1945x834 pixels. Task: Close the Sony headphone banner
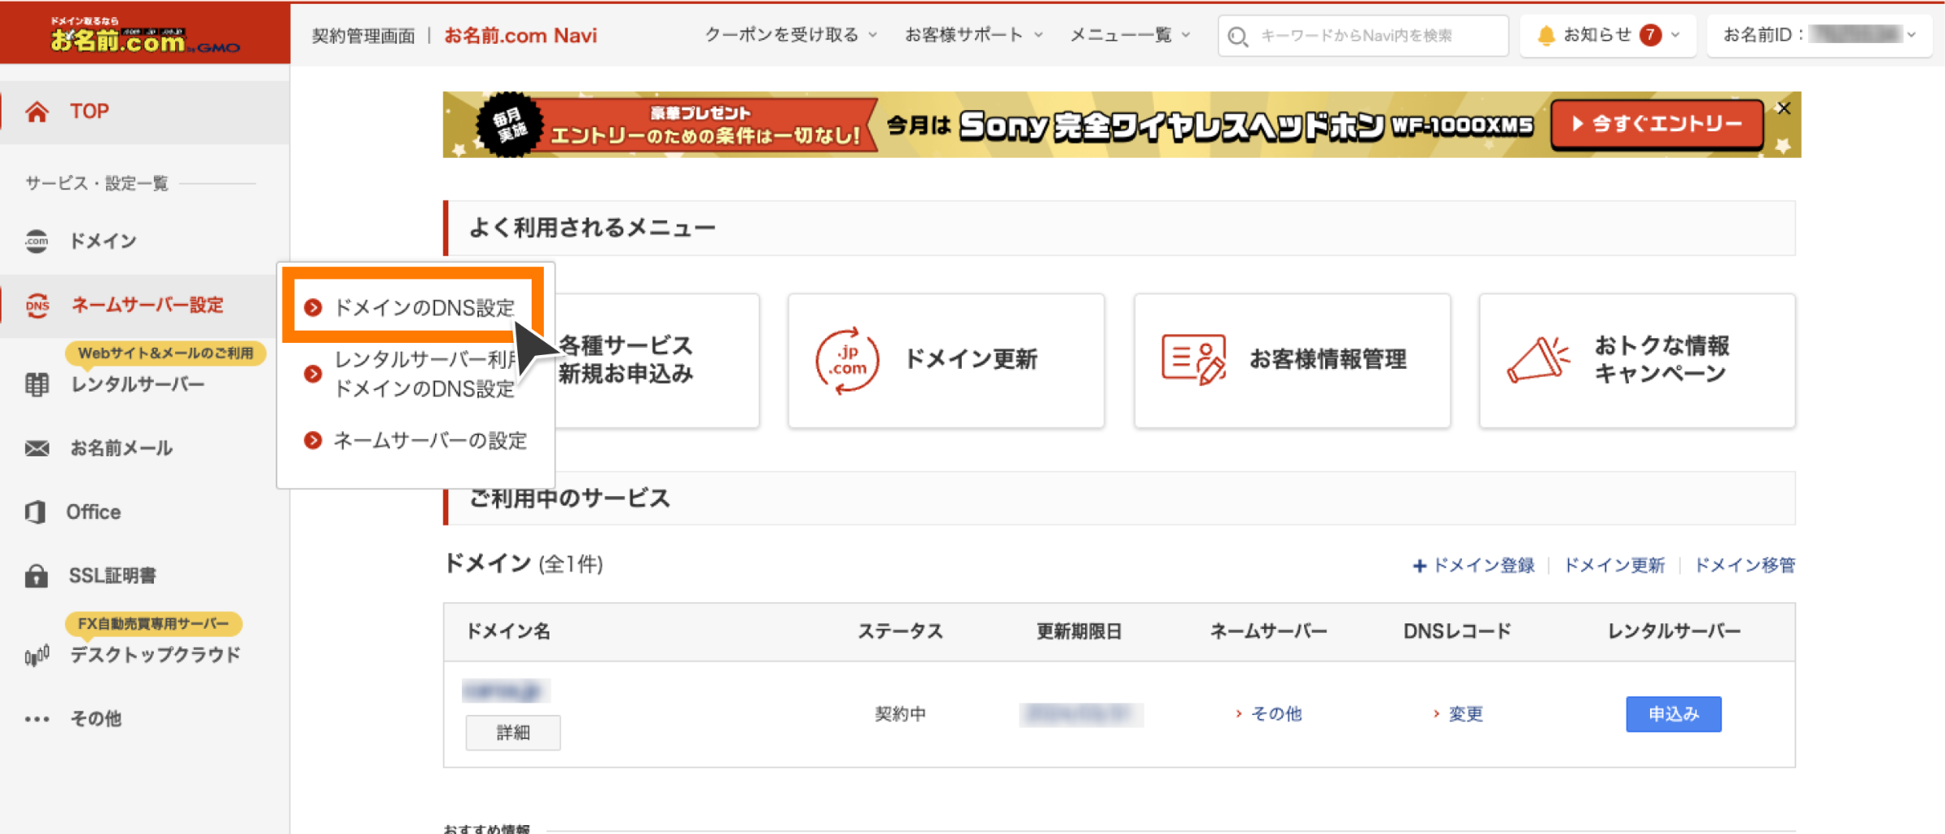pos(1783,109)
